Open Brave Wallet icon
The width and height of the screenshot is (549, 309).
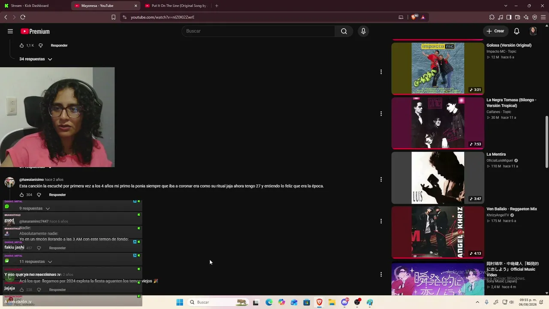click(x=517, y=17)
